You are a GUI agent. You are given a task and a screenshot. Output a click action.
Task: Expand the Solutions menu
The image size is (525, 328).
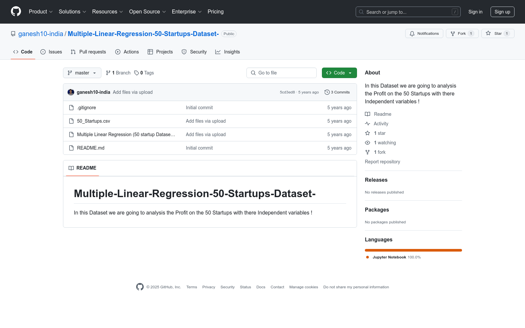click(x=73, y=12)
